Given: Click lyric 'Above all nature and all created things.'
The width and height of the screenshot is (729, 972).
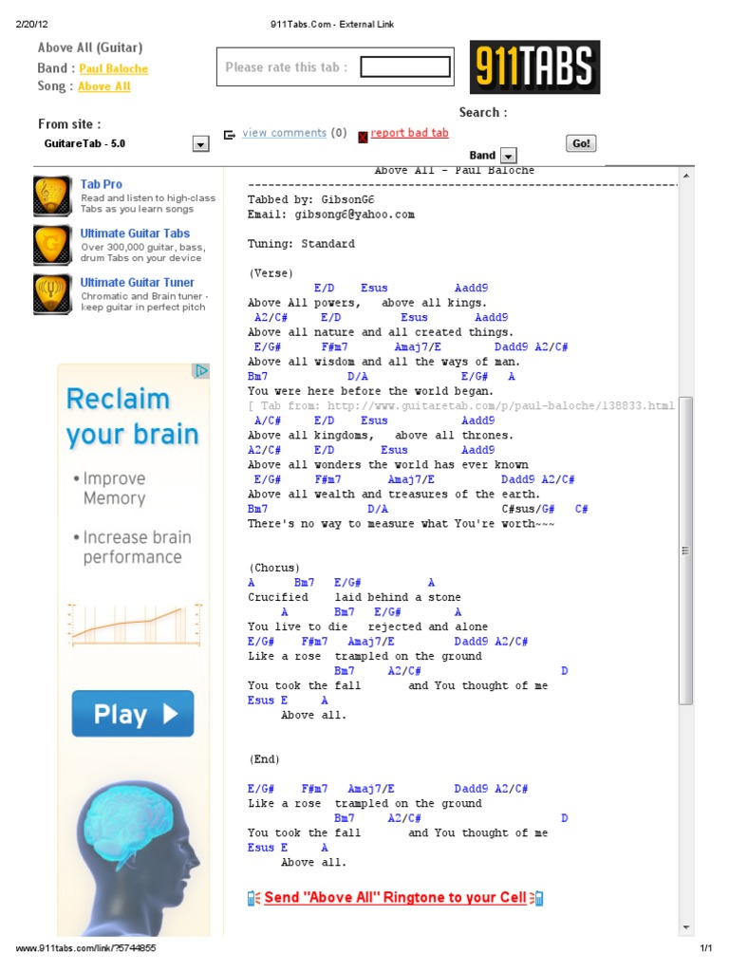Looking at the screenshot, I should 381,332.
